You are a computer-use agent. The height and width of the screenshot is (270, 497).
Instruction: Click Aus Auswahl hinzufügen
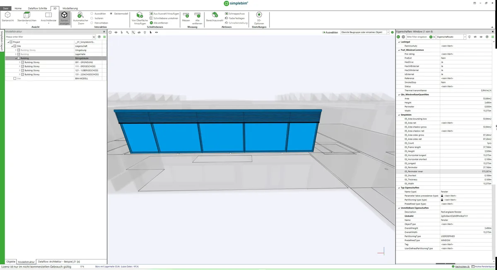point(164,14)
